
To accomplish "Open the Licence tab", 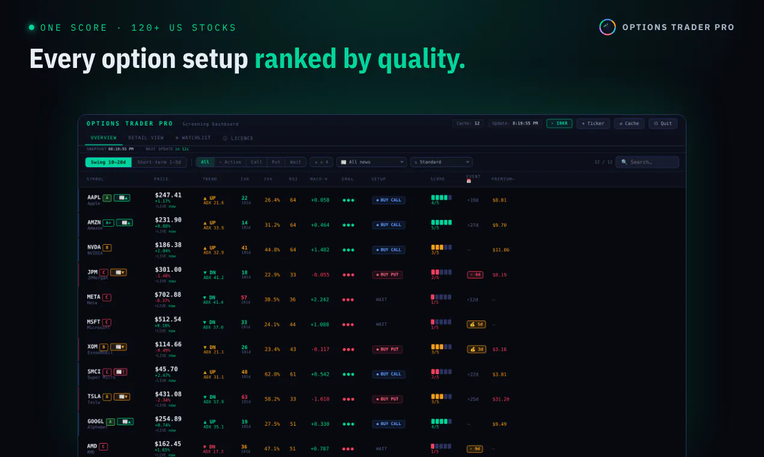I will pos(238,138).
